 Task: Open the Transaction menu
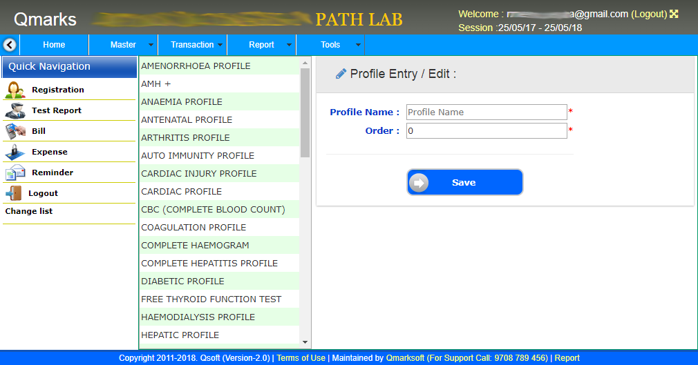pos(192,45)
